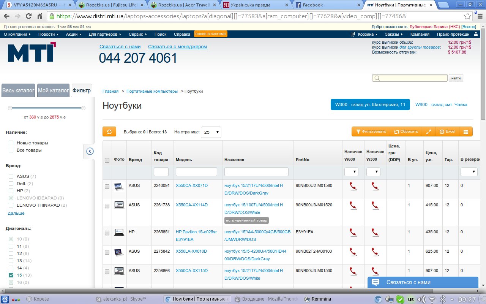This screenshot has height=304, width=486.
Task: Open the 'В резерве' filter dropdown
Action: (x=469, y=172)
